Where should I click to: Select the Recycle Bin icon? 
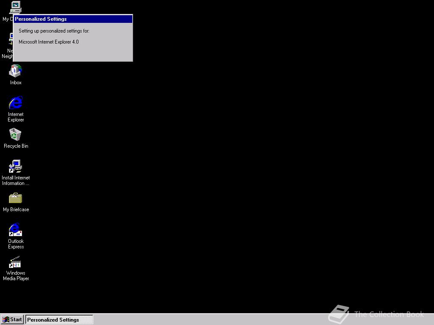pyautogui.click(x=15, y=134)
